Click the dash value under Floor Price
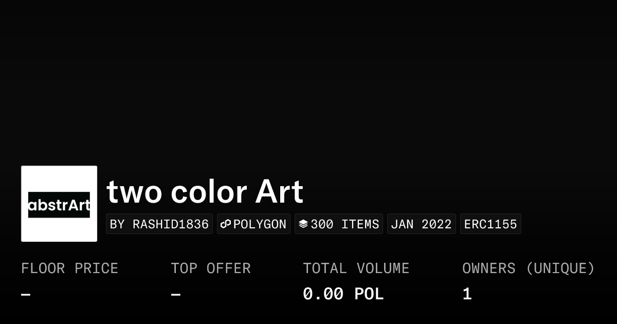 tap(26, 295)
